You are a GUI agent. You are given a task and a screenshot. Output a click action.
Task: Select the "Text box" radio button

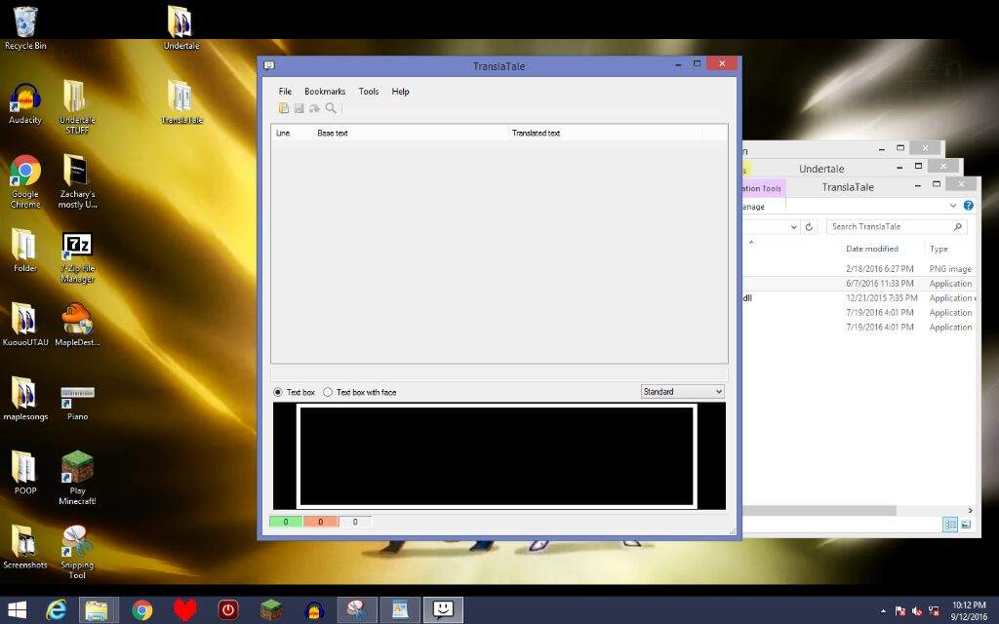(278, 392)
